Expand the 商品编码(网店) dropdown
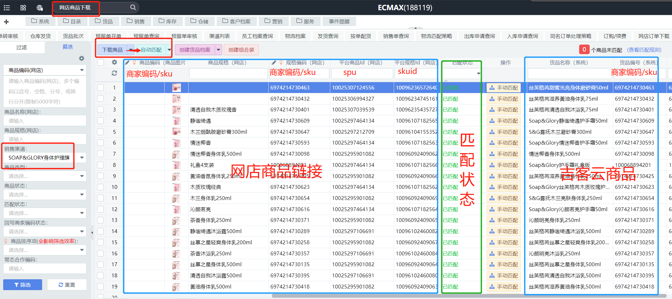 (x=82, y=70)
